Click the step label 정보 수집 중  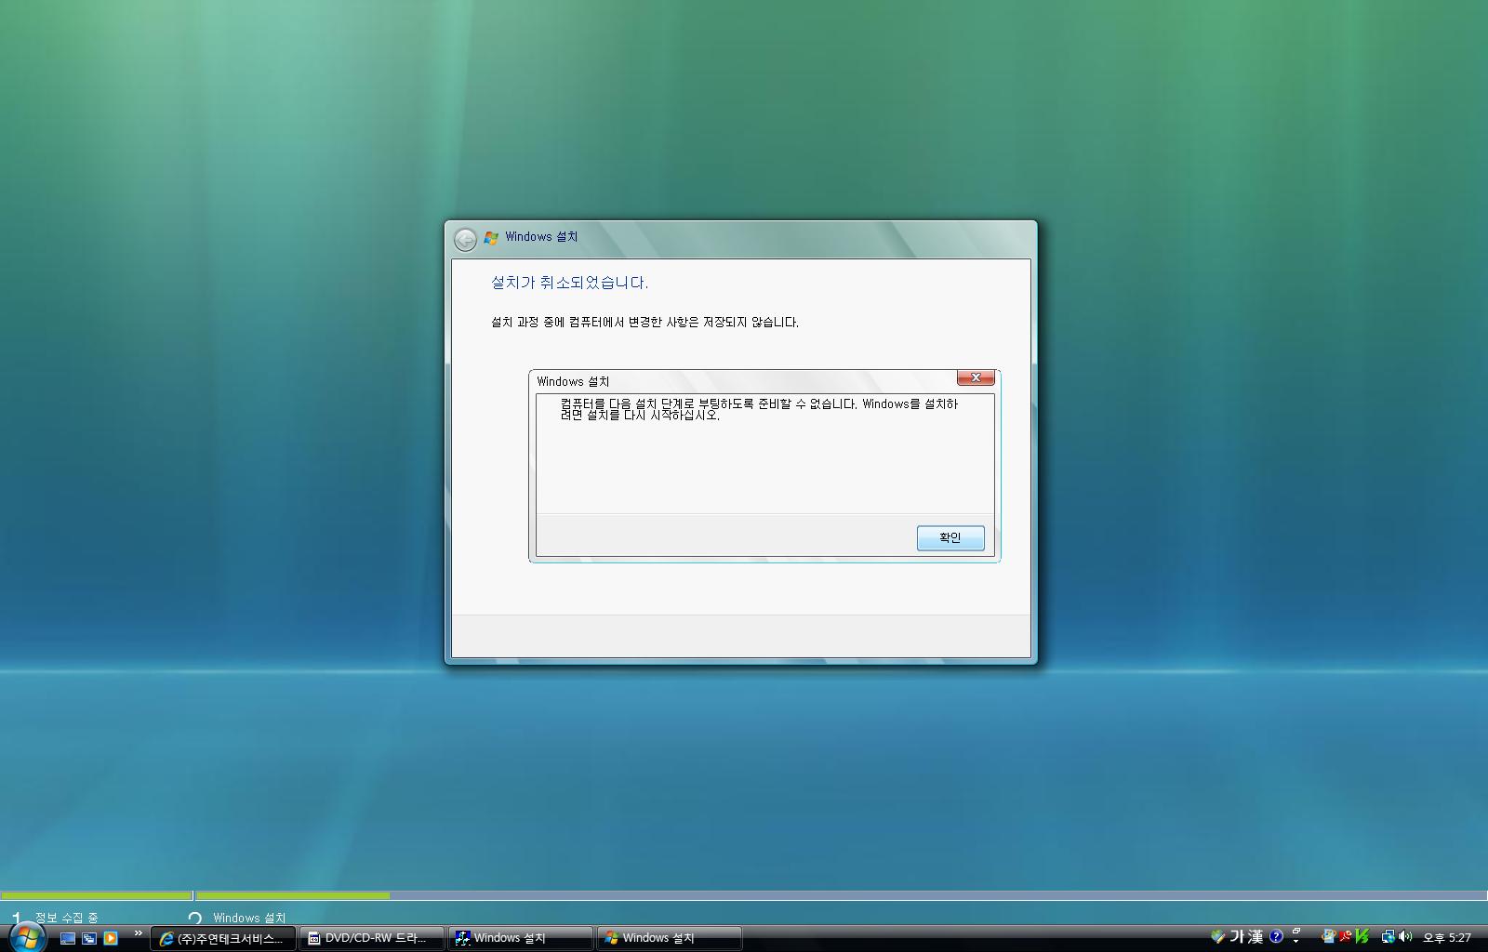66,918
